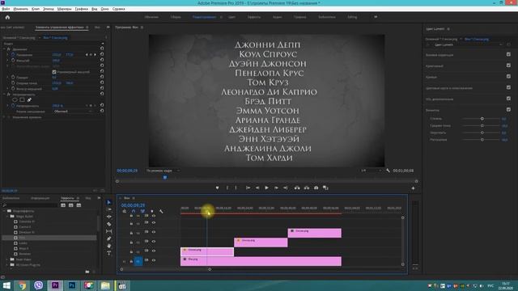Open the Markers menu
Image resolution: width=518 pixels, height=291 pixels.
pos(64,9)
